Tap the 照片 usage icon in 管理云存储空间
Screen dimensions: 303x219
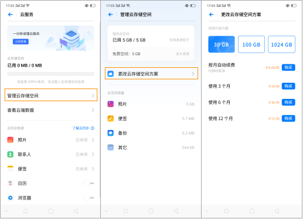pyautogui.click(x=111, y=104)
